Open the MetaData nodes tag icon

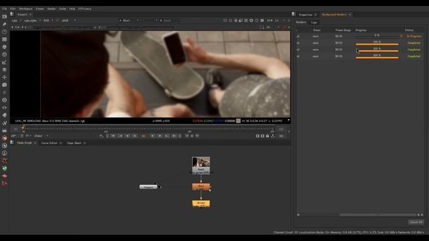(x=5, y=115)
